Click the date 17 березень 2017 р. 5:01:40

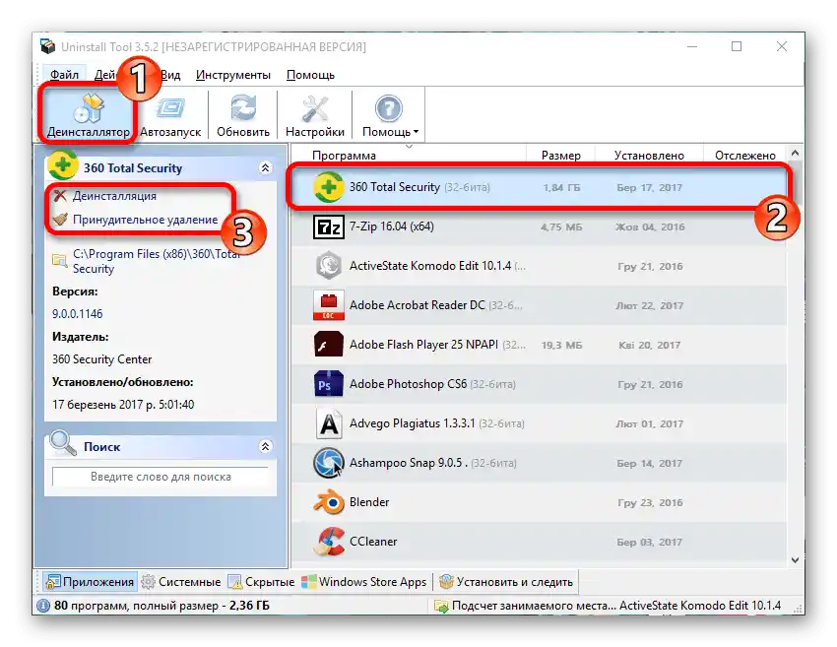(123, 405)
